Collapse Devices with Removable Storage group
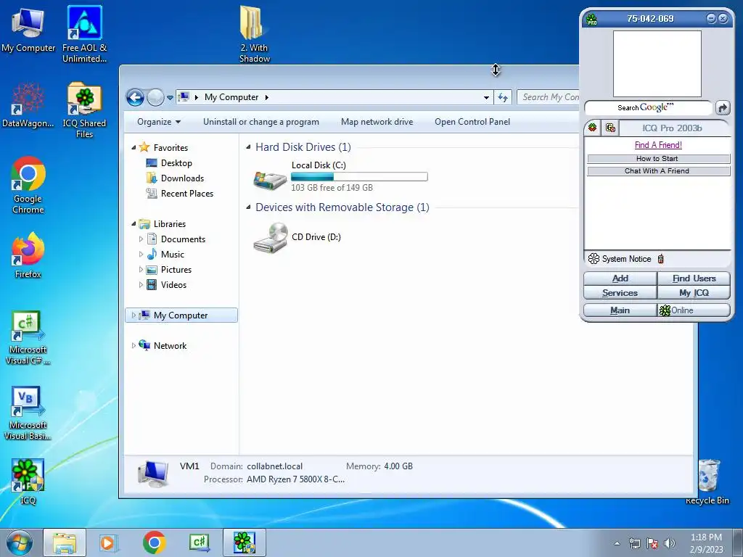This screenshot has width=743, height=557. [248, 207]
